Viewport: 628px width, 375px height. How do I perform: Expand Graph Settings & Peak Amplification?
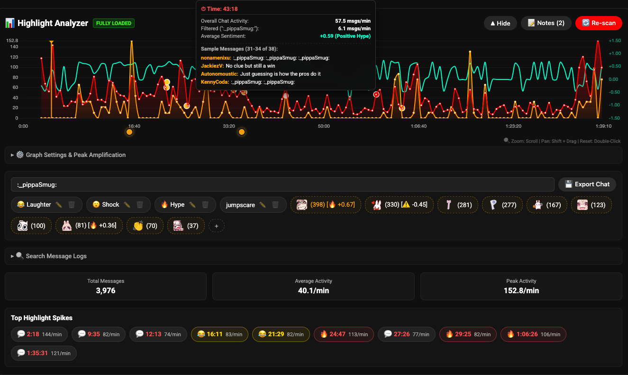pos(313,155)
